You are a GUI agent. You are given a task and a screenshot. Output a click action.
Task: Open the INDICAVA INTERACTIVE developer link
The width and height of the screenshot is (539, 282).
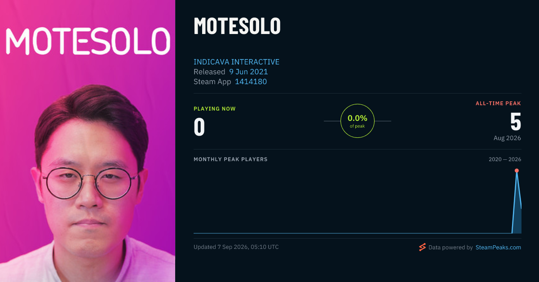click(236, 62)
